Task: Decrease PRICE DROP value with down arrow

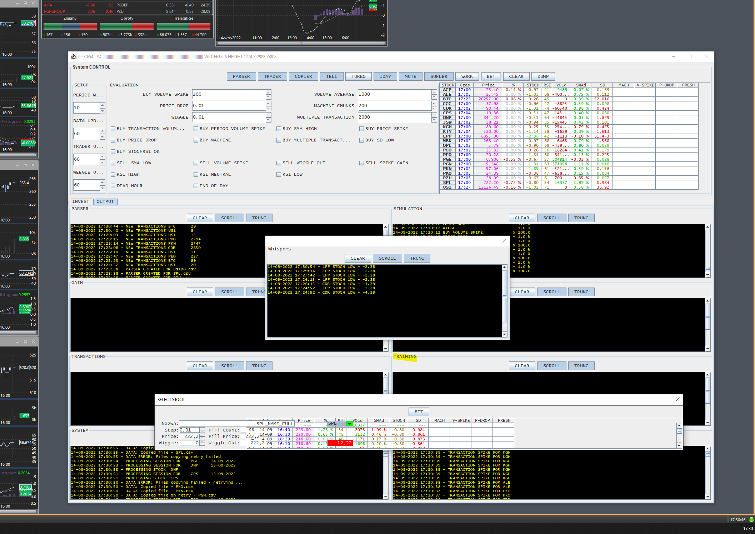Action: point(268,108)
